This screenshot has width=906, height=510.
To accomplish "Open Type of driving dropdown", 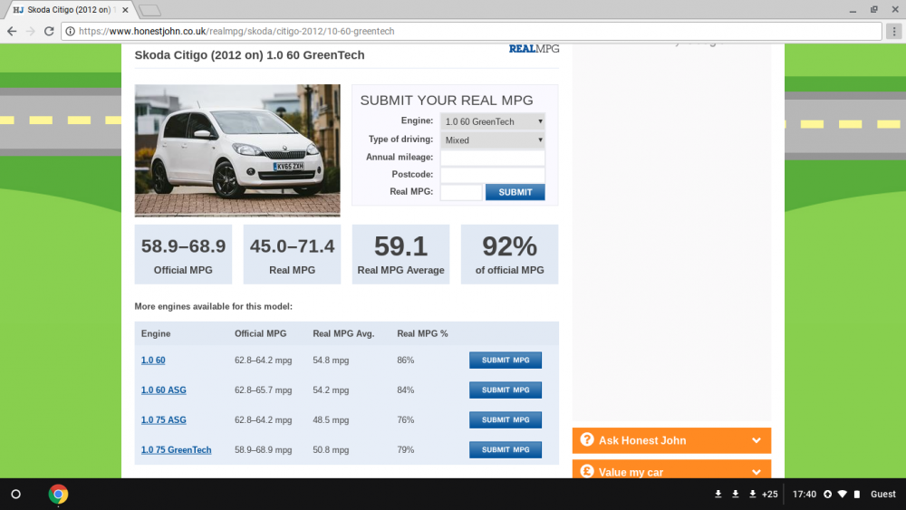I will (492, 140).
